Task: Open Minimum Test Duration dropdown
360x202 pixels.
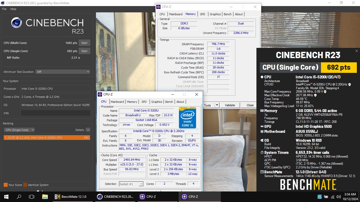Action: (63, 72)
